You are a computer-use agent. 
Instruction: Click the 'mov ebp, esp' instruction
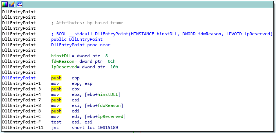[72, 83]
